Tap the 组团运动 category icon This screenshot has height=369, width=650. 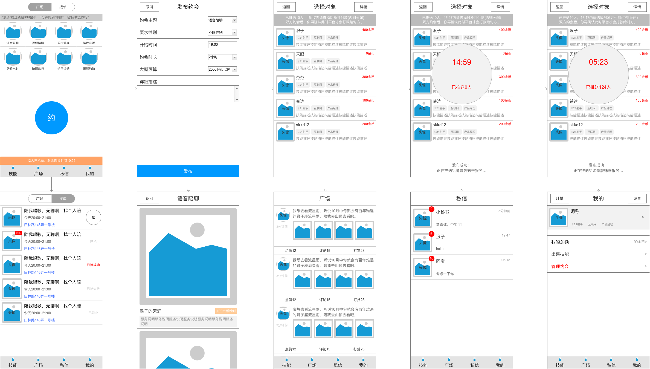[x=64, y=57]
